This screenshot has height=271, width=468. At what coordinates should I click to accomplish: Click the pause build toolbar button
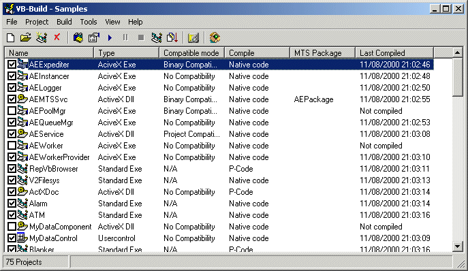[125, 37]
